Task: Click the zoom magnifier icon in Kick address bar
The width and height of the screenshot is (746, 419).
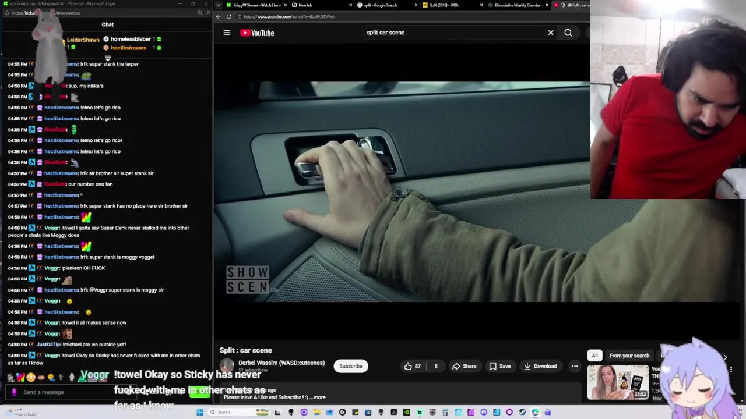Action: click(200, 13)
